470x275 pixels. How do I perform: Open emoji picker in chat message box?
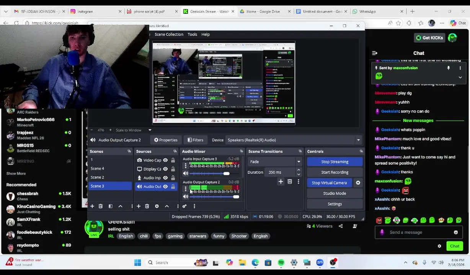[x=456, y=232]
